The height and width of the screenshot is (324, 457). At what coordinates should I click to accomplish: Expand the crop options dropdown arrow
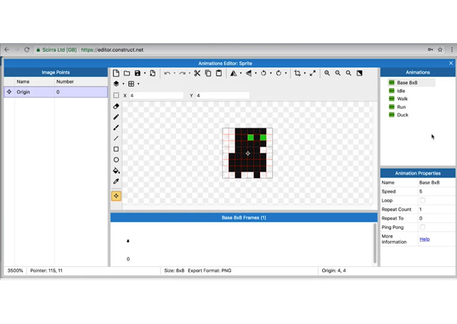click(305, 73)
